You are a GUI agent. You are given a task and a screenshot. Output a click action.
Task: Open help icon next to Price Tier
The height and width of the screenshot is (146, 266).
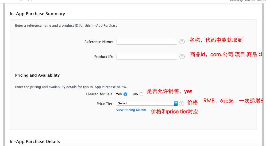pyautogui.click(x=182, y=104)
